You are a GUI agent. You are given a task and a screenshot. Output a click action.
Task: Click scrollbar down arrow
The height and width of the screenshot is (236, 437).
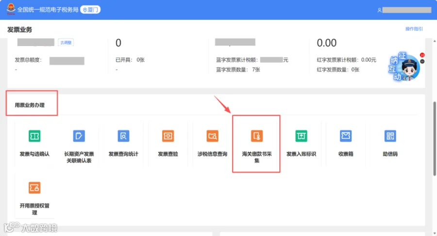click(x=435, y=234)
